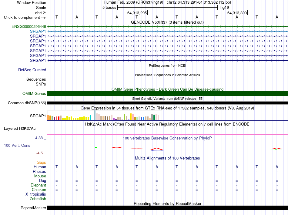288x215 pixels.
Task: Select the Elephant species label
Action: [x=38, y=185]
